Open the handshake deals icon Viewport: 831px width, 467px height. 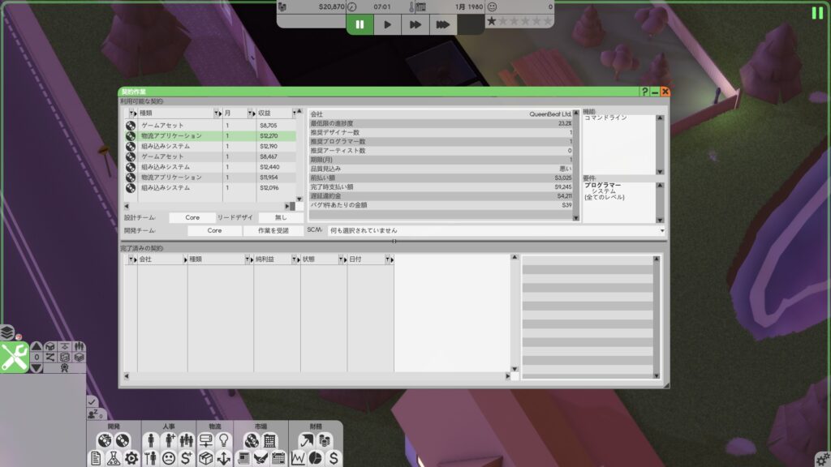(x=260, y=458)
